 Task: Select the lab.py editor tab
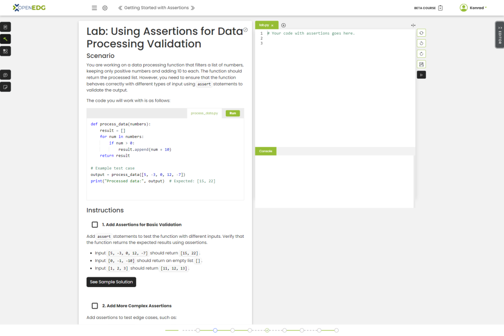tap(264, 25)
